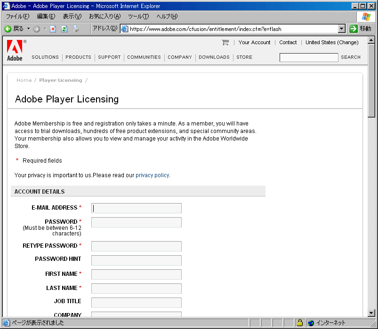Click the 移動 go button label
Screen dimensions: 378x329
tap(365, 29)
